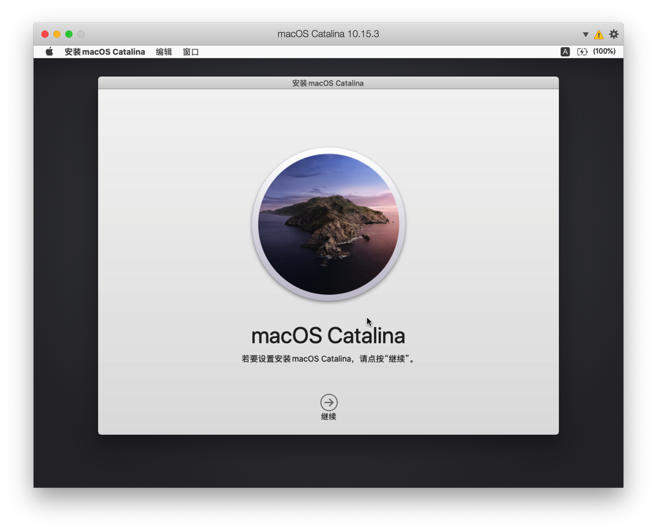Click the battery charging icon

pos(582,52)
